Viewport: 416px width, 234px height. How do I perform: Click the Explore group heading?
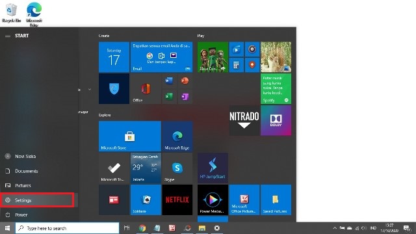coord(105,115)
